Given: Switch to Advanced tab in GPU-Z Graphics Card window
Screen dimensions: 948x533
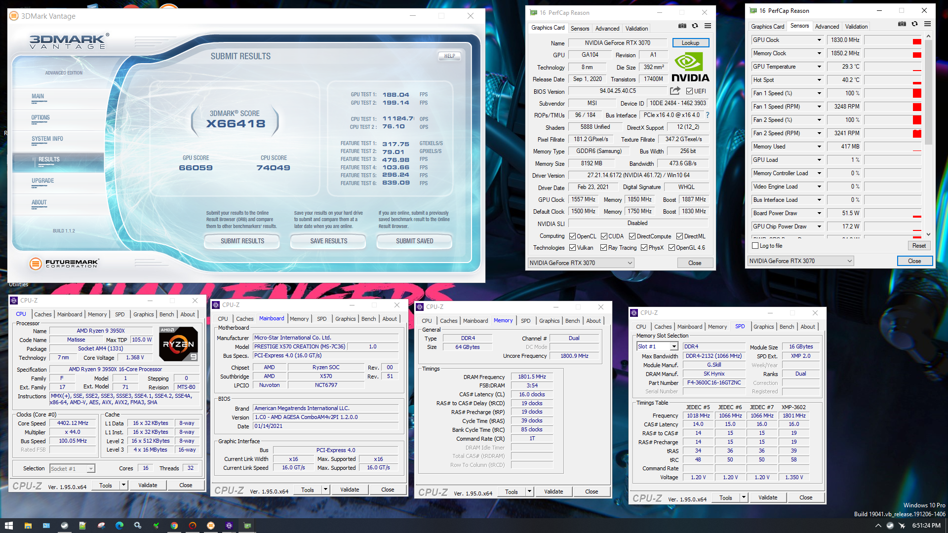Looking at the screenshot, I should [x=607, y=29].
